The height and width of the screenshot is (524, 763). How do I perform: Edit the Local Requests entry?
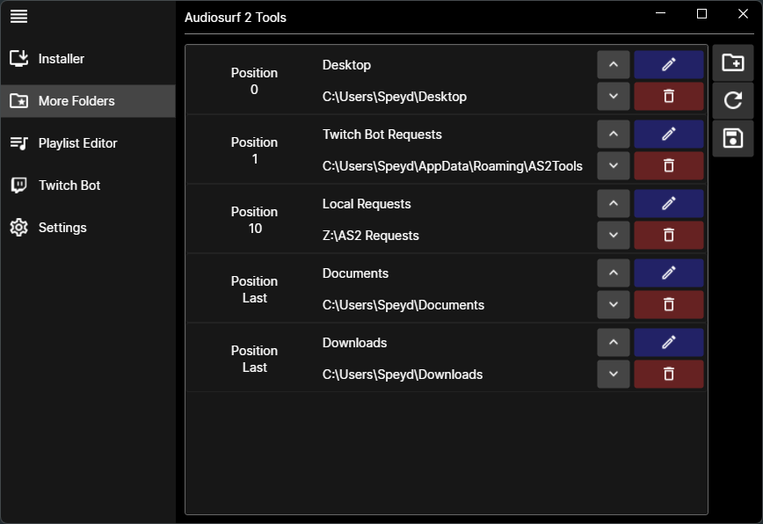pos(669,204)
